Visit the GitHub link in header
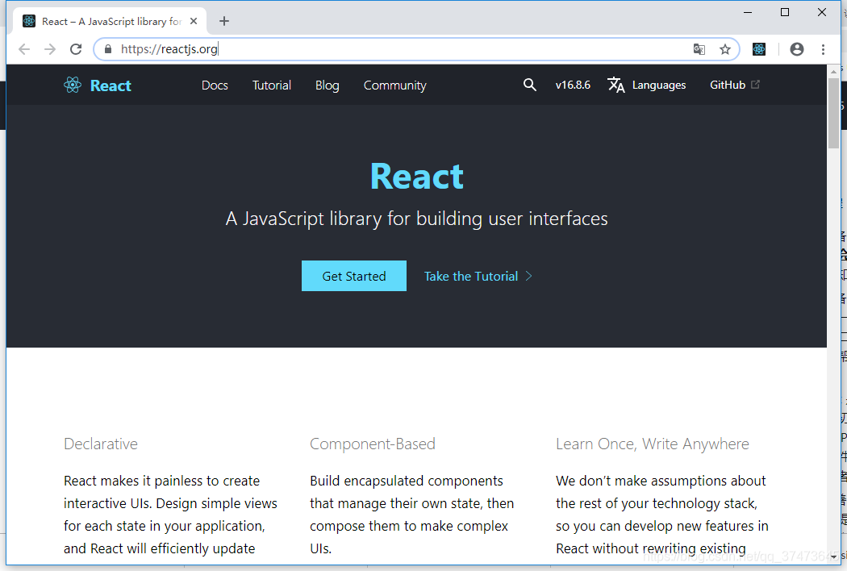 [x=727, y=85]
